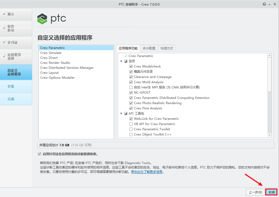Check VB API for Creo Parametric
The width and height of the screenshot is (279, 197).
[131, 124]
